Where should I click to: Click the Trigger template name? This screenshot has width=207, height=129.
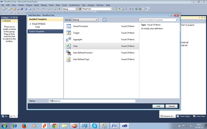click(76, 33)
